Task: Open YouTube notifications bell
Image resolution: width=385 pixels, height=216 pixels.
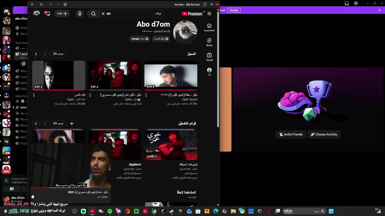Action: 47,13
